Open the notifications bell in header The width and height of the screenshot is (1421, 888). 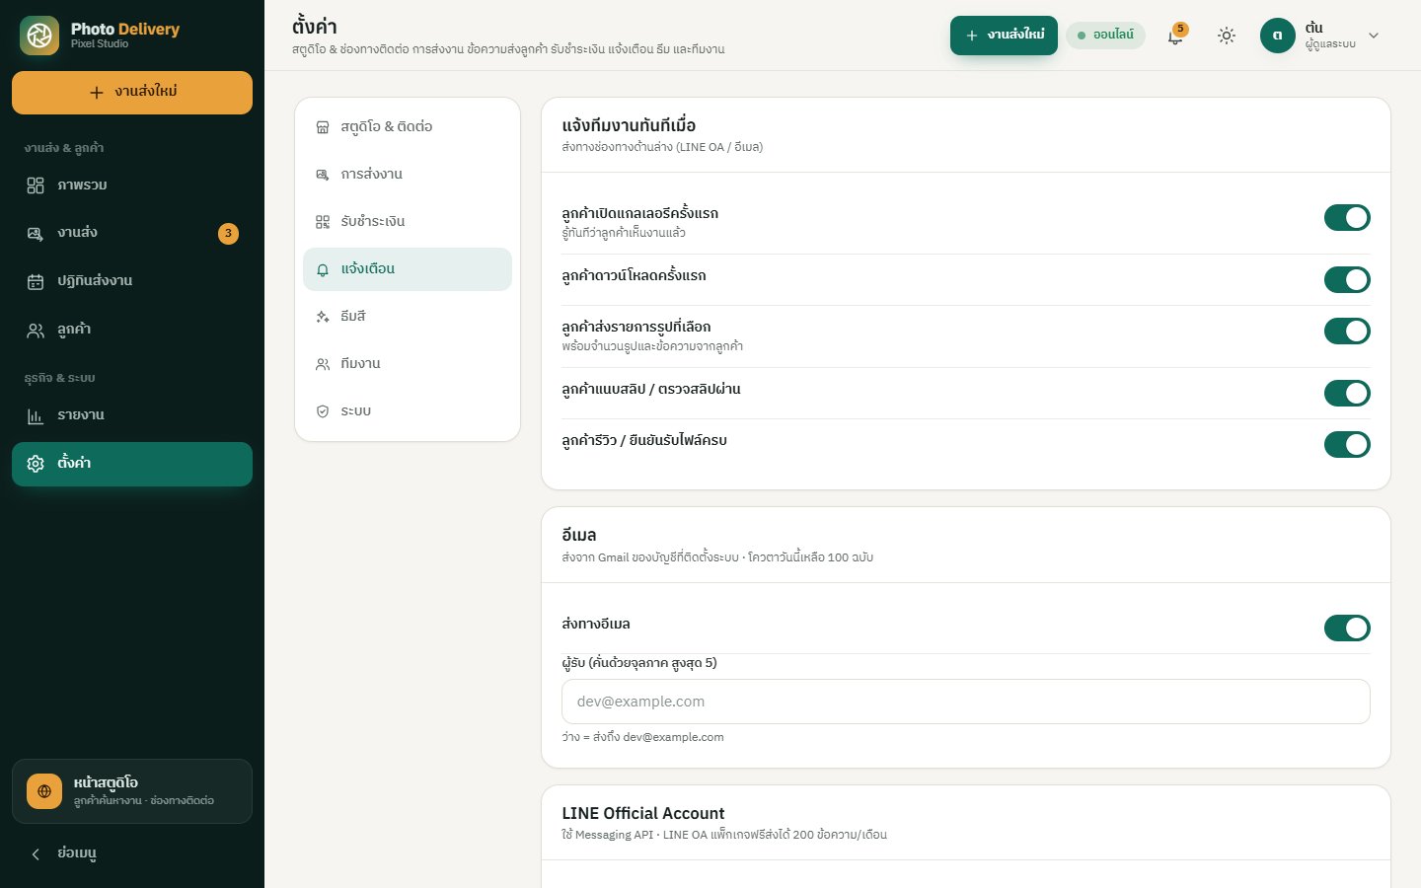click(x=1175, y=36)
